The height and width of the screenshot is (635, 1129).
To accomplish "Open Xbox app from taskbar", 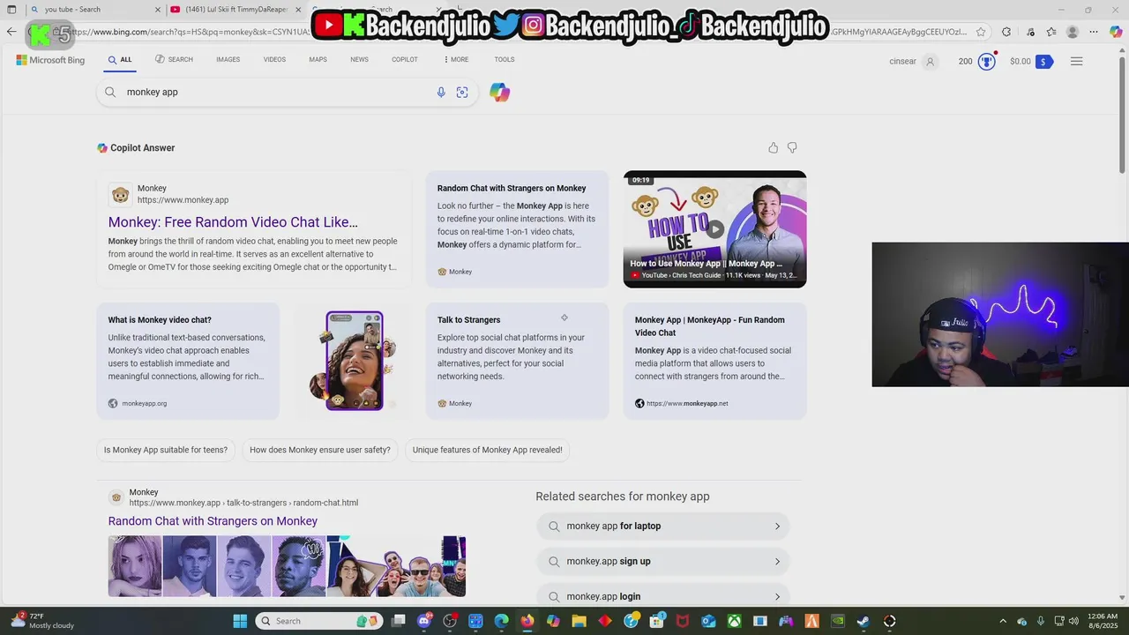I will pos(734,621).
